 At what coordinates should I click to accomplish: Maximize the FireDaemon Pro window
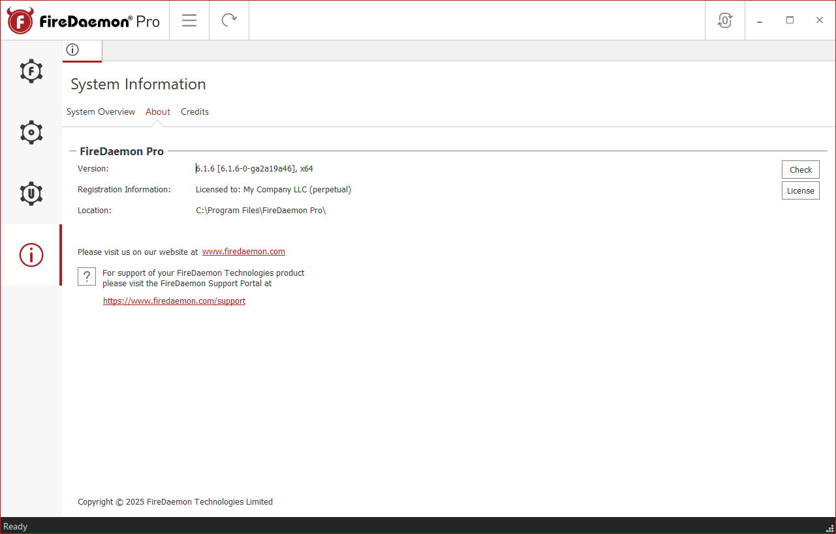point(790,20)
